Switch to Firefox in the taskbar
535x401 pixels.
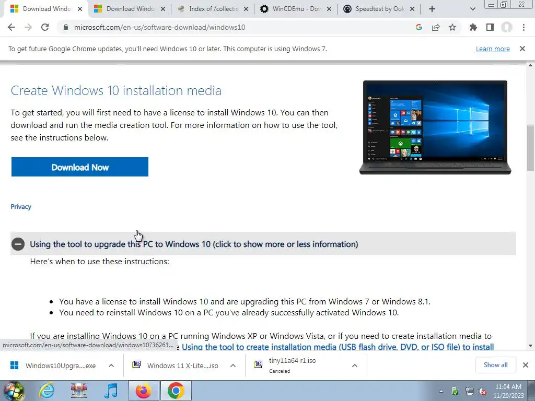[x=143, y=391]
